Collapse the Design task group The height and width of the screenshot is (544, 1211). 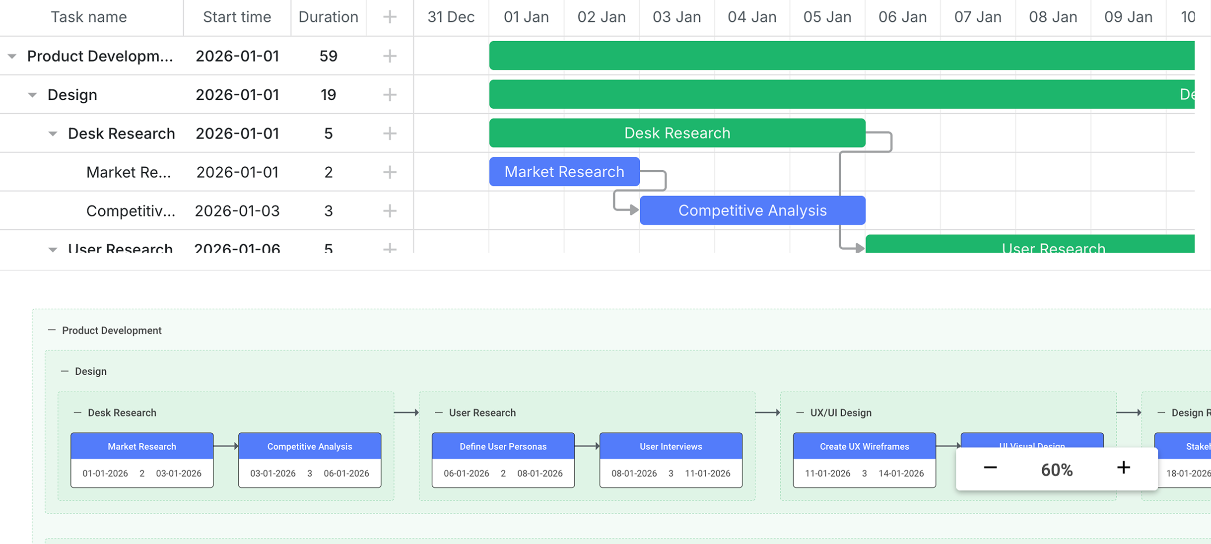[32, 95]
